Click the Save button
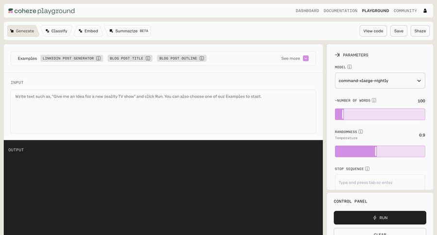This screenshot has height=235, width=437. point(399,31)
